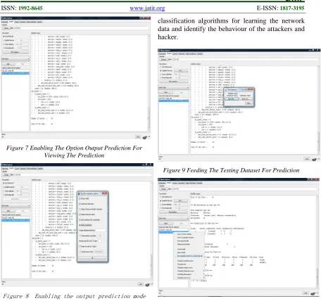321x301 pixels.
Task: Open the class attribute dropdown in Figure 9 window
Action: click(x=174, y=87)
